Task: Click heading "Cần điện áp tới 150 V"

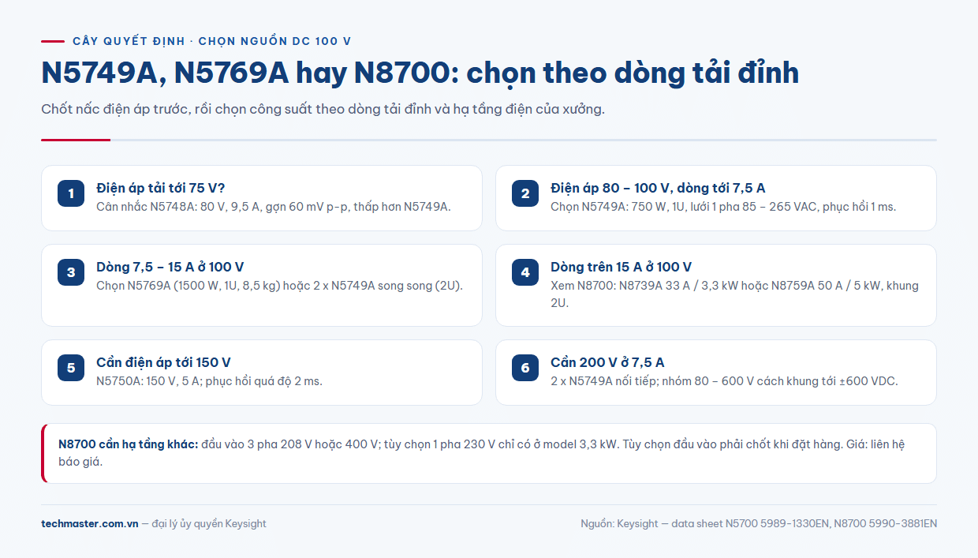Action: pyautogui.click(x=163, y=362)
